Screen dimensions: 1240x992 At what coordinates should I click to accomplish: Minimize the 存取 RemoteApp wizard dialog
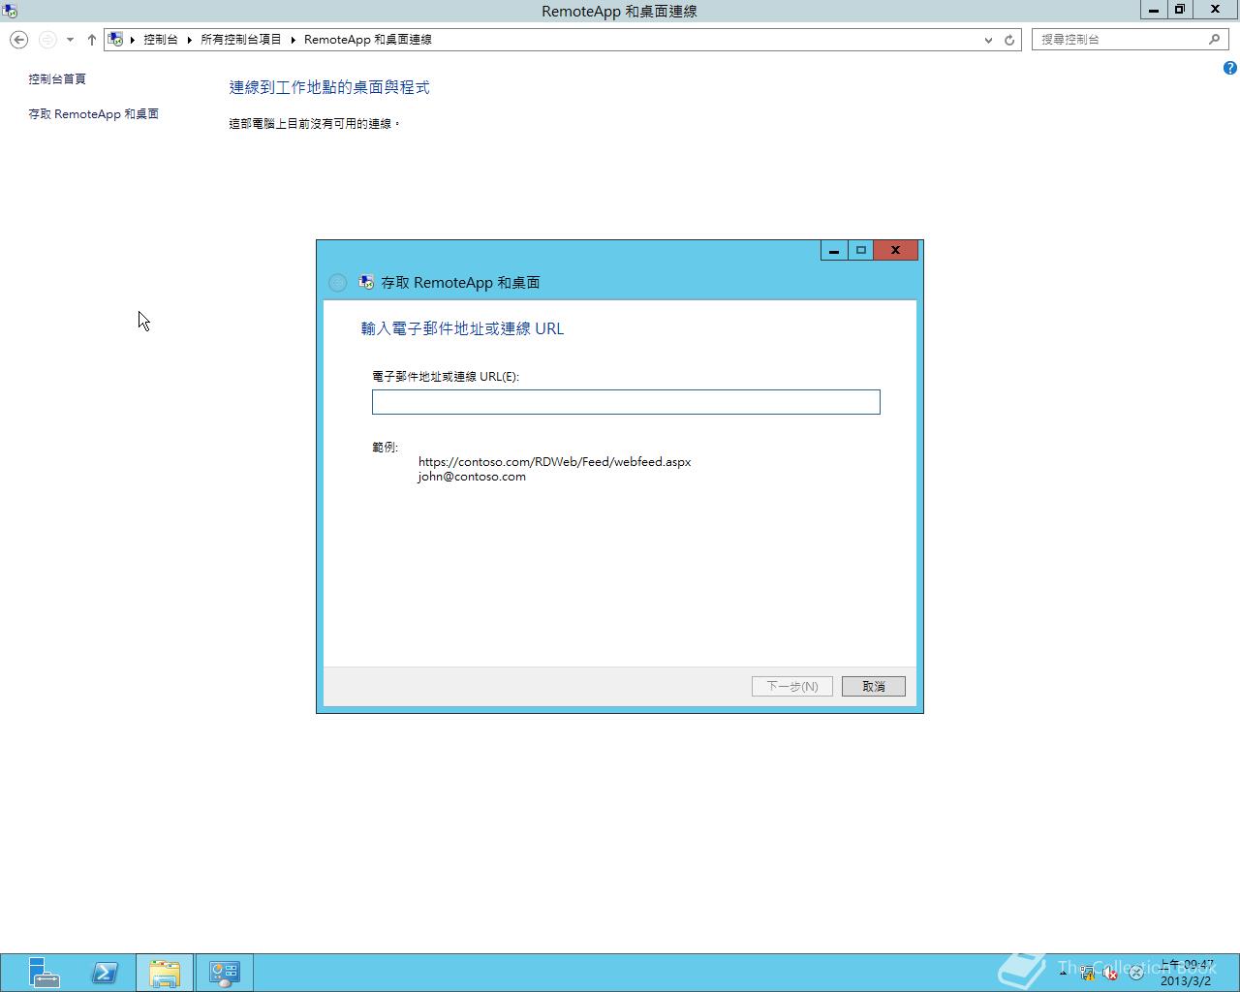pyautogui.click(x=834, y=250)
